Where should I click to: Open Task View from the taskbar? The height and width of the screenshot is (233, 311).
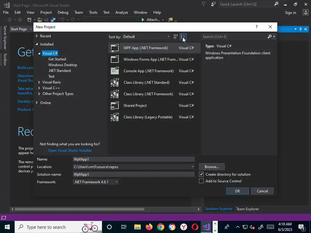tap(124, 227)
